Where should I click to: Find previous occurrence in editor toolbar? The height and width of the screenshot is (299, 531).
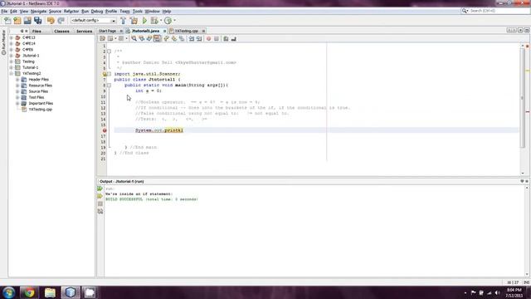click(x=142, y=39)
